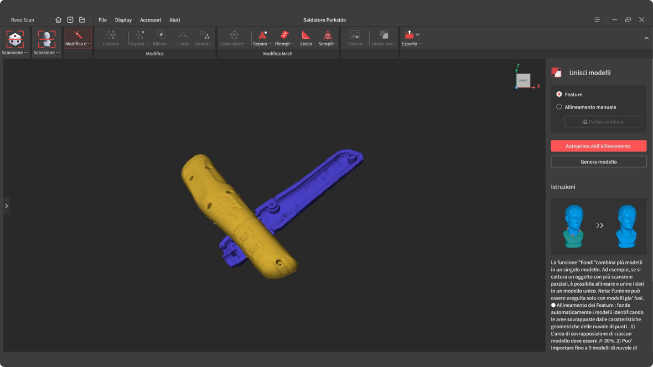Open the File menu
Image resolution: width=653 pixels, height=367 pixels.
click(x=102, y=20)
